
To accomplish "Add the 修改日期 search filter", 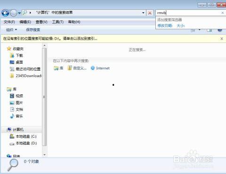I will 165,25.
